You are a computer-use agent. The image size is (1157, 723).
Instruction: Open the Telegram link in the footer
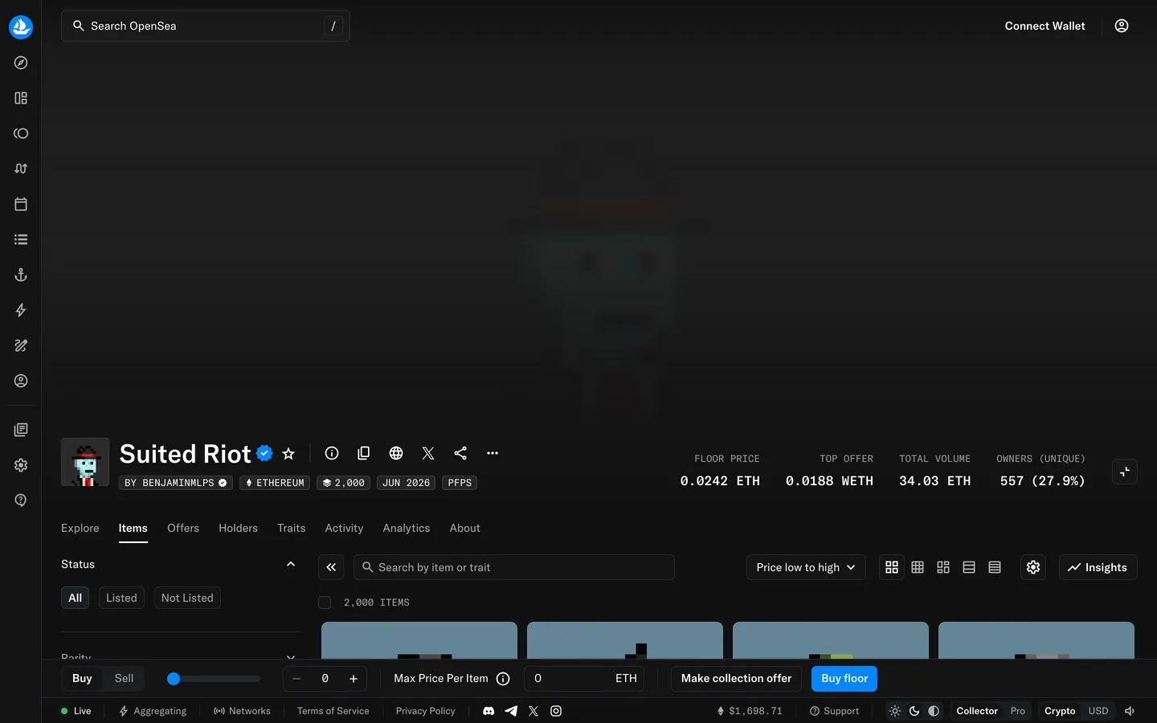[511, 711]
